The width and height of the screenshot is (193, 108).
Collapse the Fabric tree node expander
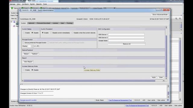(x=11, y=22)
